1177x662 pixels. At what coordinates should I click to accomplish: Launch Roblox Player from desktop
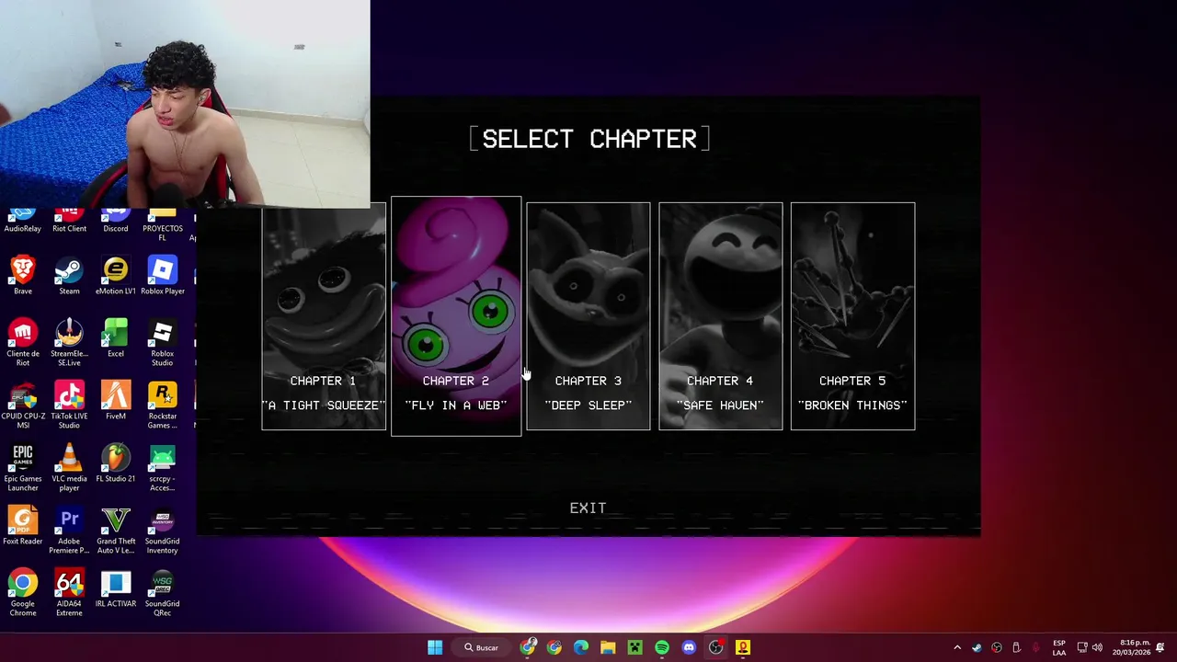point(163,276)
